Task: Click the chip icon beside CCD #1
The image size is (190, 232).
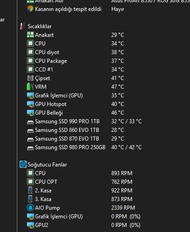Action: pyautogui.click(x=30, y=70)
